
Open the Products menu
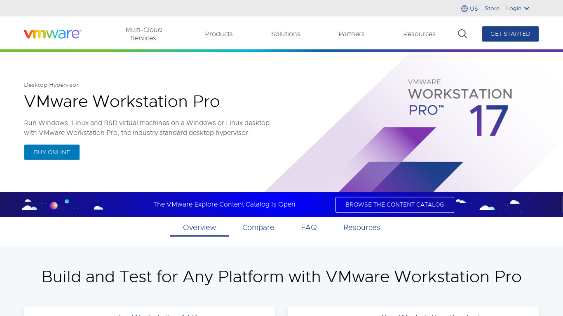(x=219, y=34)
